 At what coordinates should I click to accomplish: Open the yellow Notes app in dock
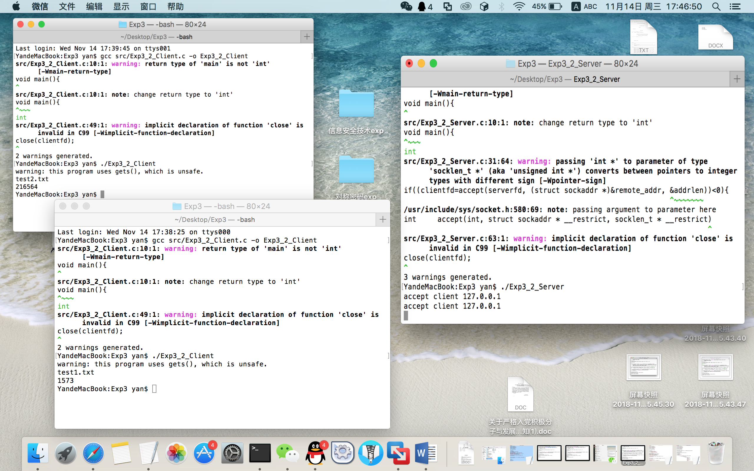tap(121, 453)
